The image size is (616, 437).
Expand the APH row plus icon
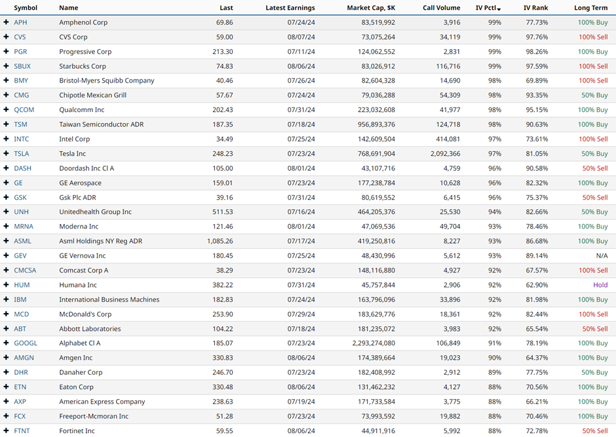tap(7, 22)
